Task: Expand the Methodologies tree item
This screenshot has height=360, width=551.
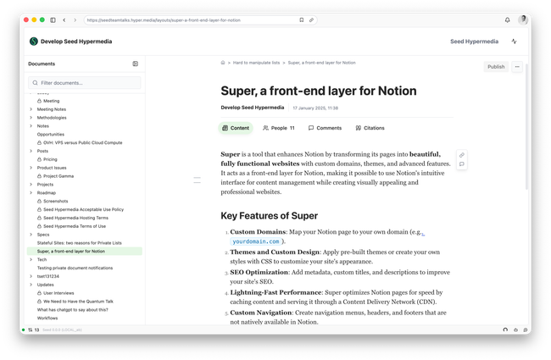Action: pyautogui.click(x=31, y=118)
